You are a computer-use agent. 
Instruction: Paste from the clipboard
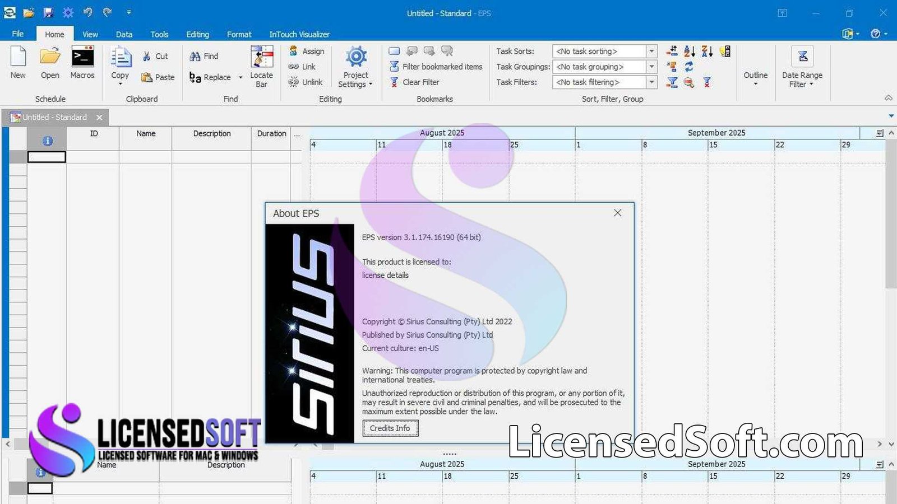pos(158,77)
